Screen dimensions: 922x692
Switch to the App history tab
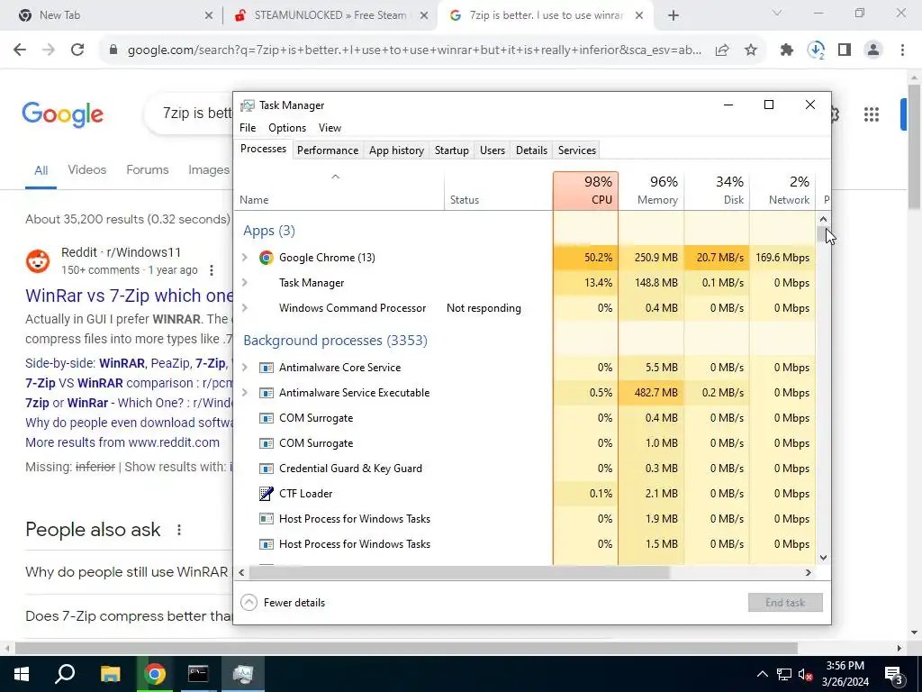point(396,150)
